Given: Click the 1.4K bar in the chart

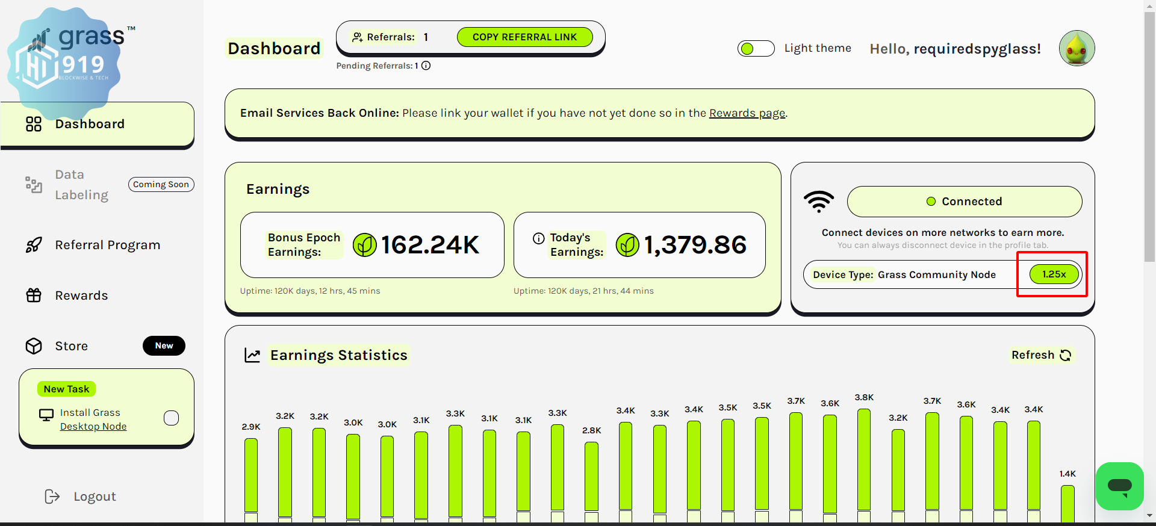Looking at the screenshot, I should pos(1067,503).
